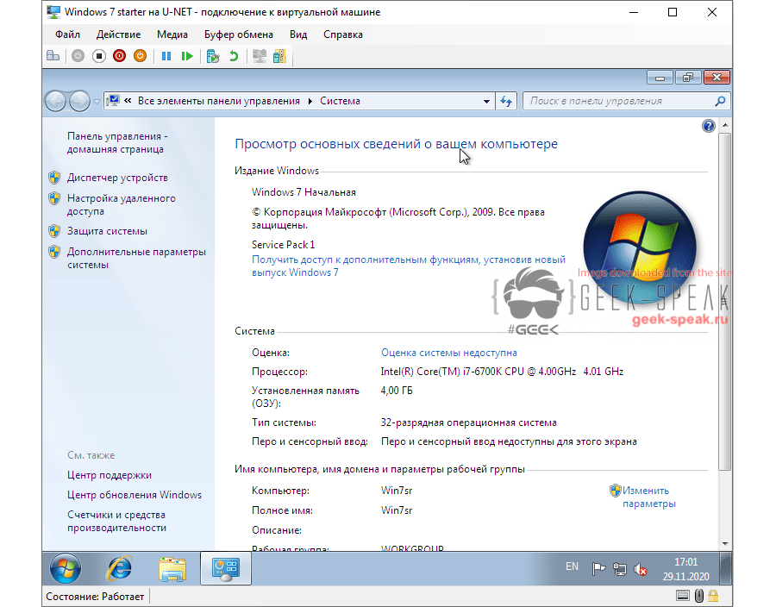Screen dimensions: 776x607
Task: Open 'Дополнительные параметры системы'
Action: coord(136,259)
